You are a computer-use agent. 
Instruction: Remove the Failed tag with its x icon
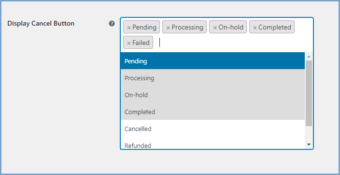click(x=129, y=43)
